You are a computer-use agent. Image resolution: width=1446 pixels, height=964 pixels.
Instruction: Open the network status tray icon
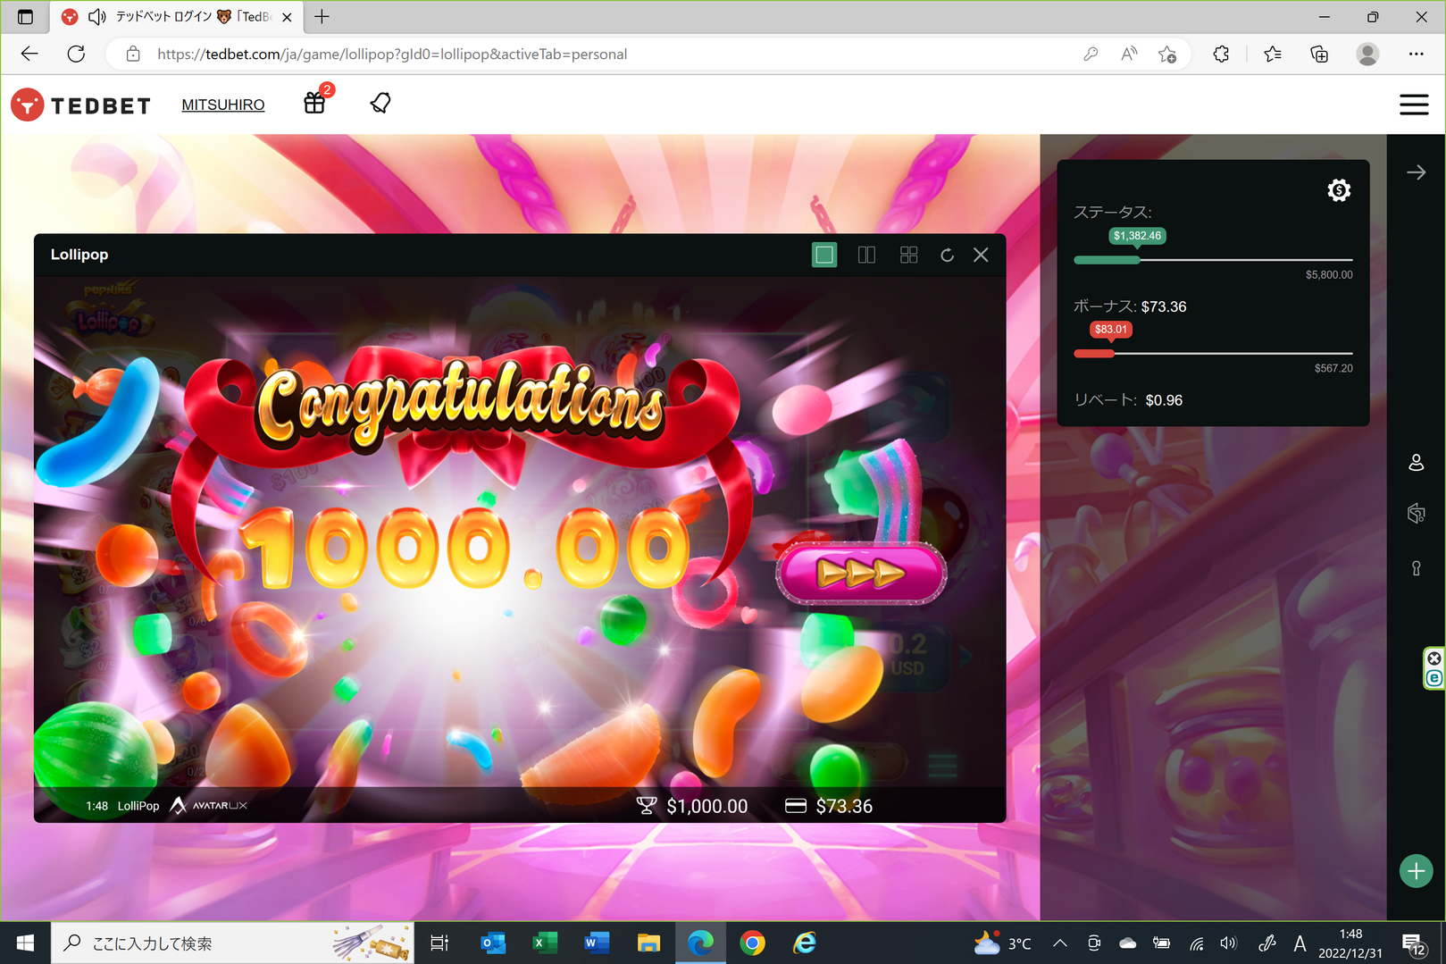[x=1197, y=943]
